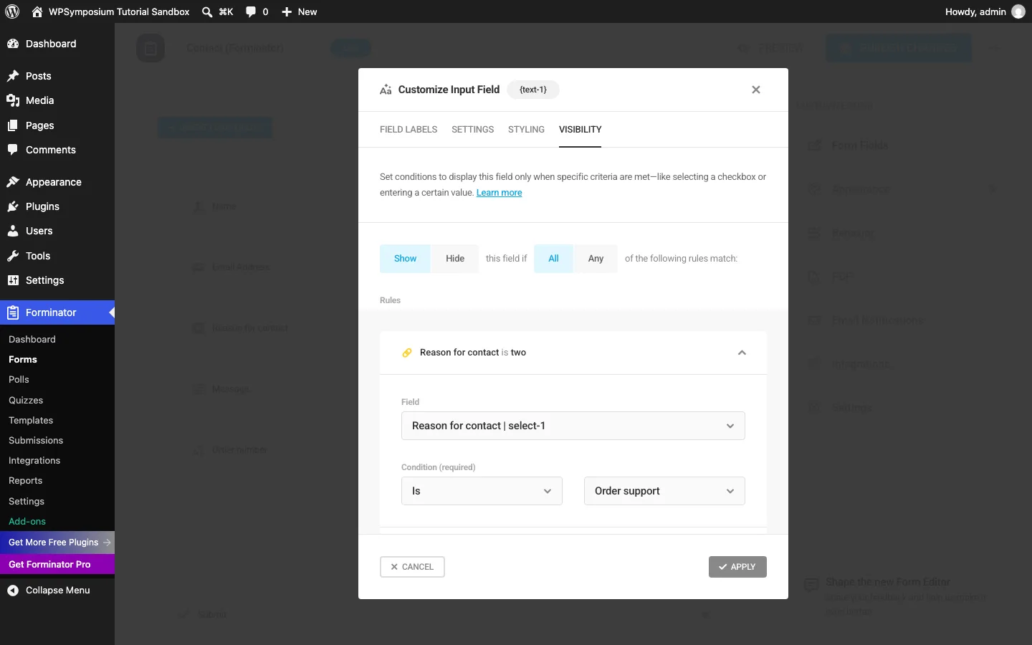Click the Settings sliders icon in sidebar
The width and height of the screenshot is (1032, 645).
(x=13, y=280)
